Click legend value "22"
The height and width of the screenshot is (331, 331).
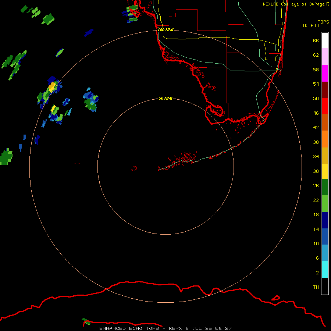coord(316,200)
